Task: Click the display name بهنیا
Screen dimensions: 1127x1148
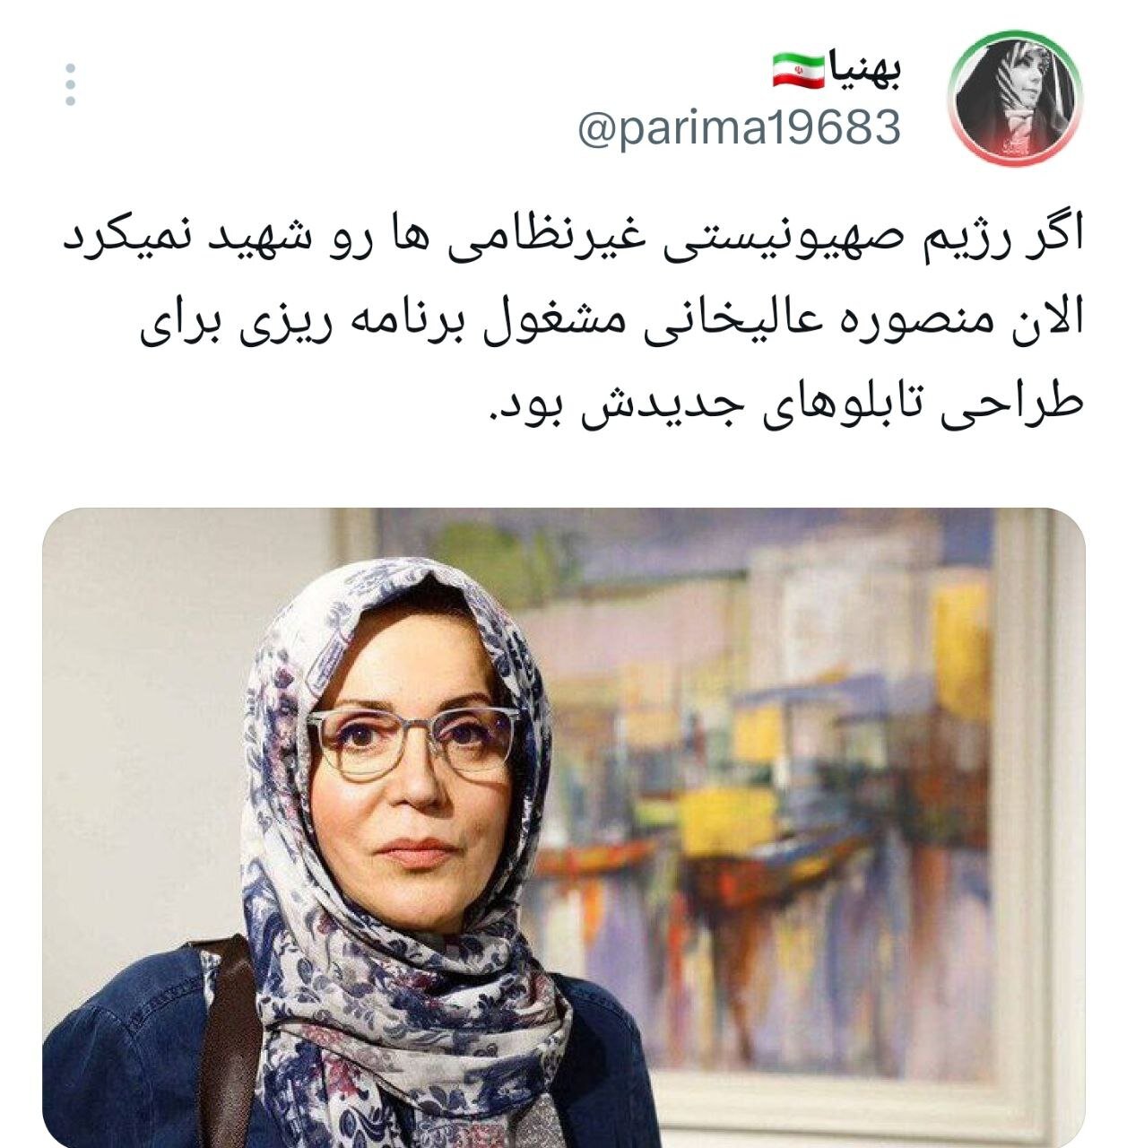Action: pyautogui.click(x=866, y=70)
